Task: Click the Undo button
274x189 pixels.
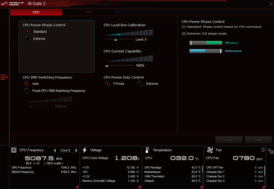Action: 229,140
